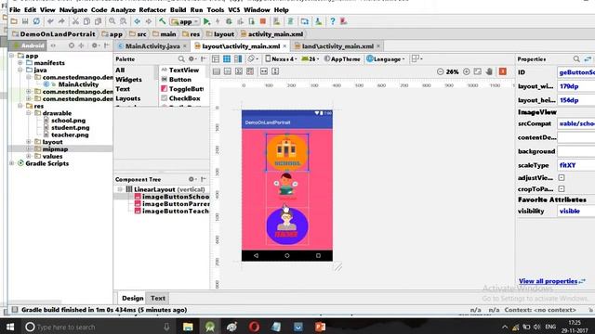595x334 pixels.
Task: Click Zoom to Fit Screen icon
Action: [x=478, y=71]
